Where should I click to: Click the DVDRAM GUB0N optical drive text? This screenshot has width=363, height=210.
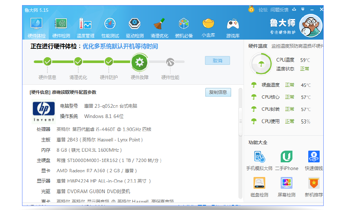(93, 191)
